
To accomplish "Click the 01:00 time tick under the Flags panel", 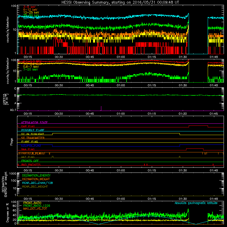I will tap(121, 171).
